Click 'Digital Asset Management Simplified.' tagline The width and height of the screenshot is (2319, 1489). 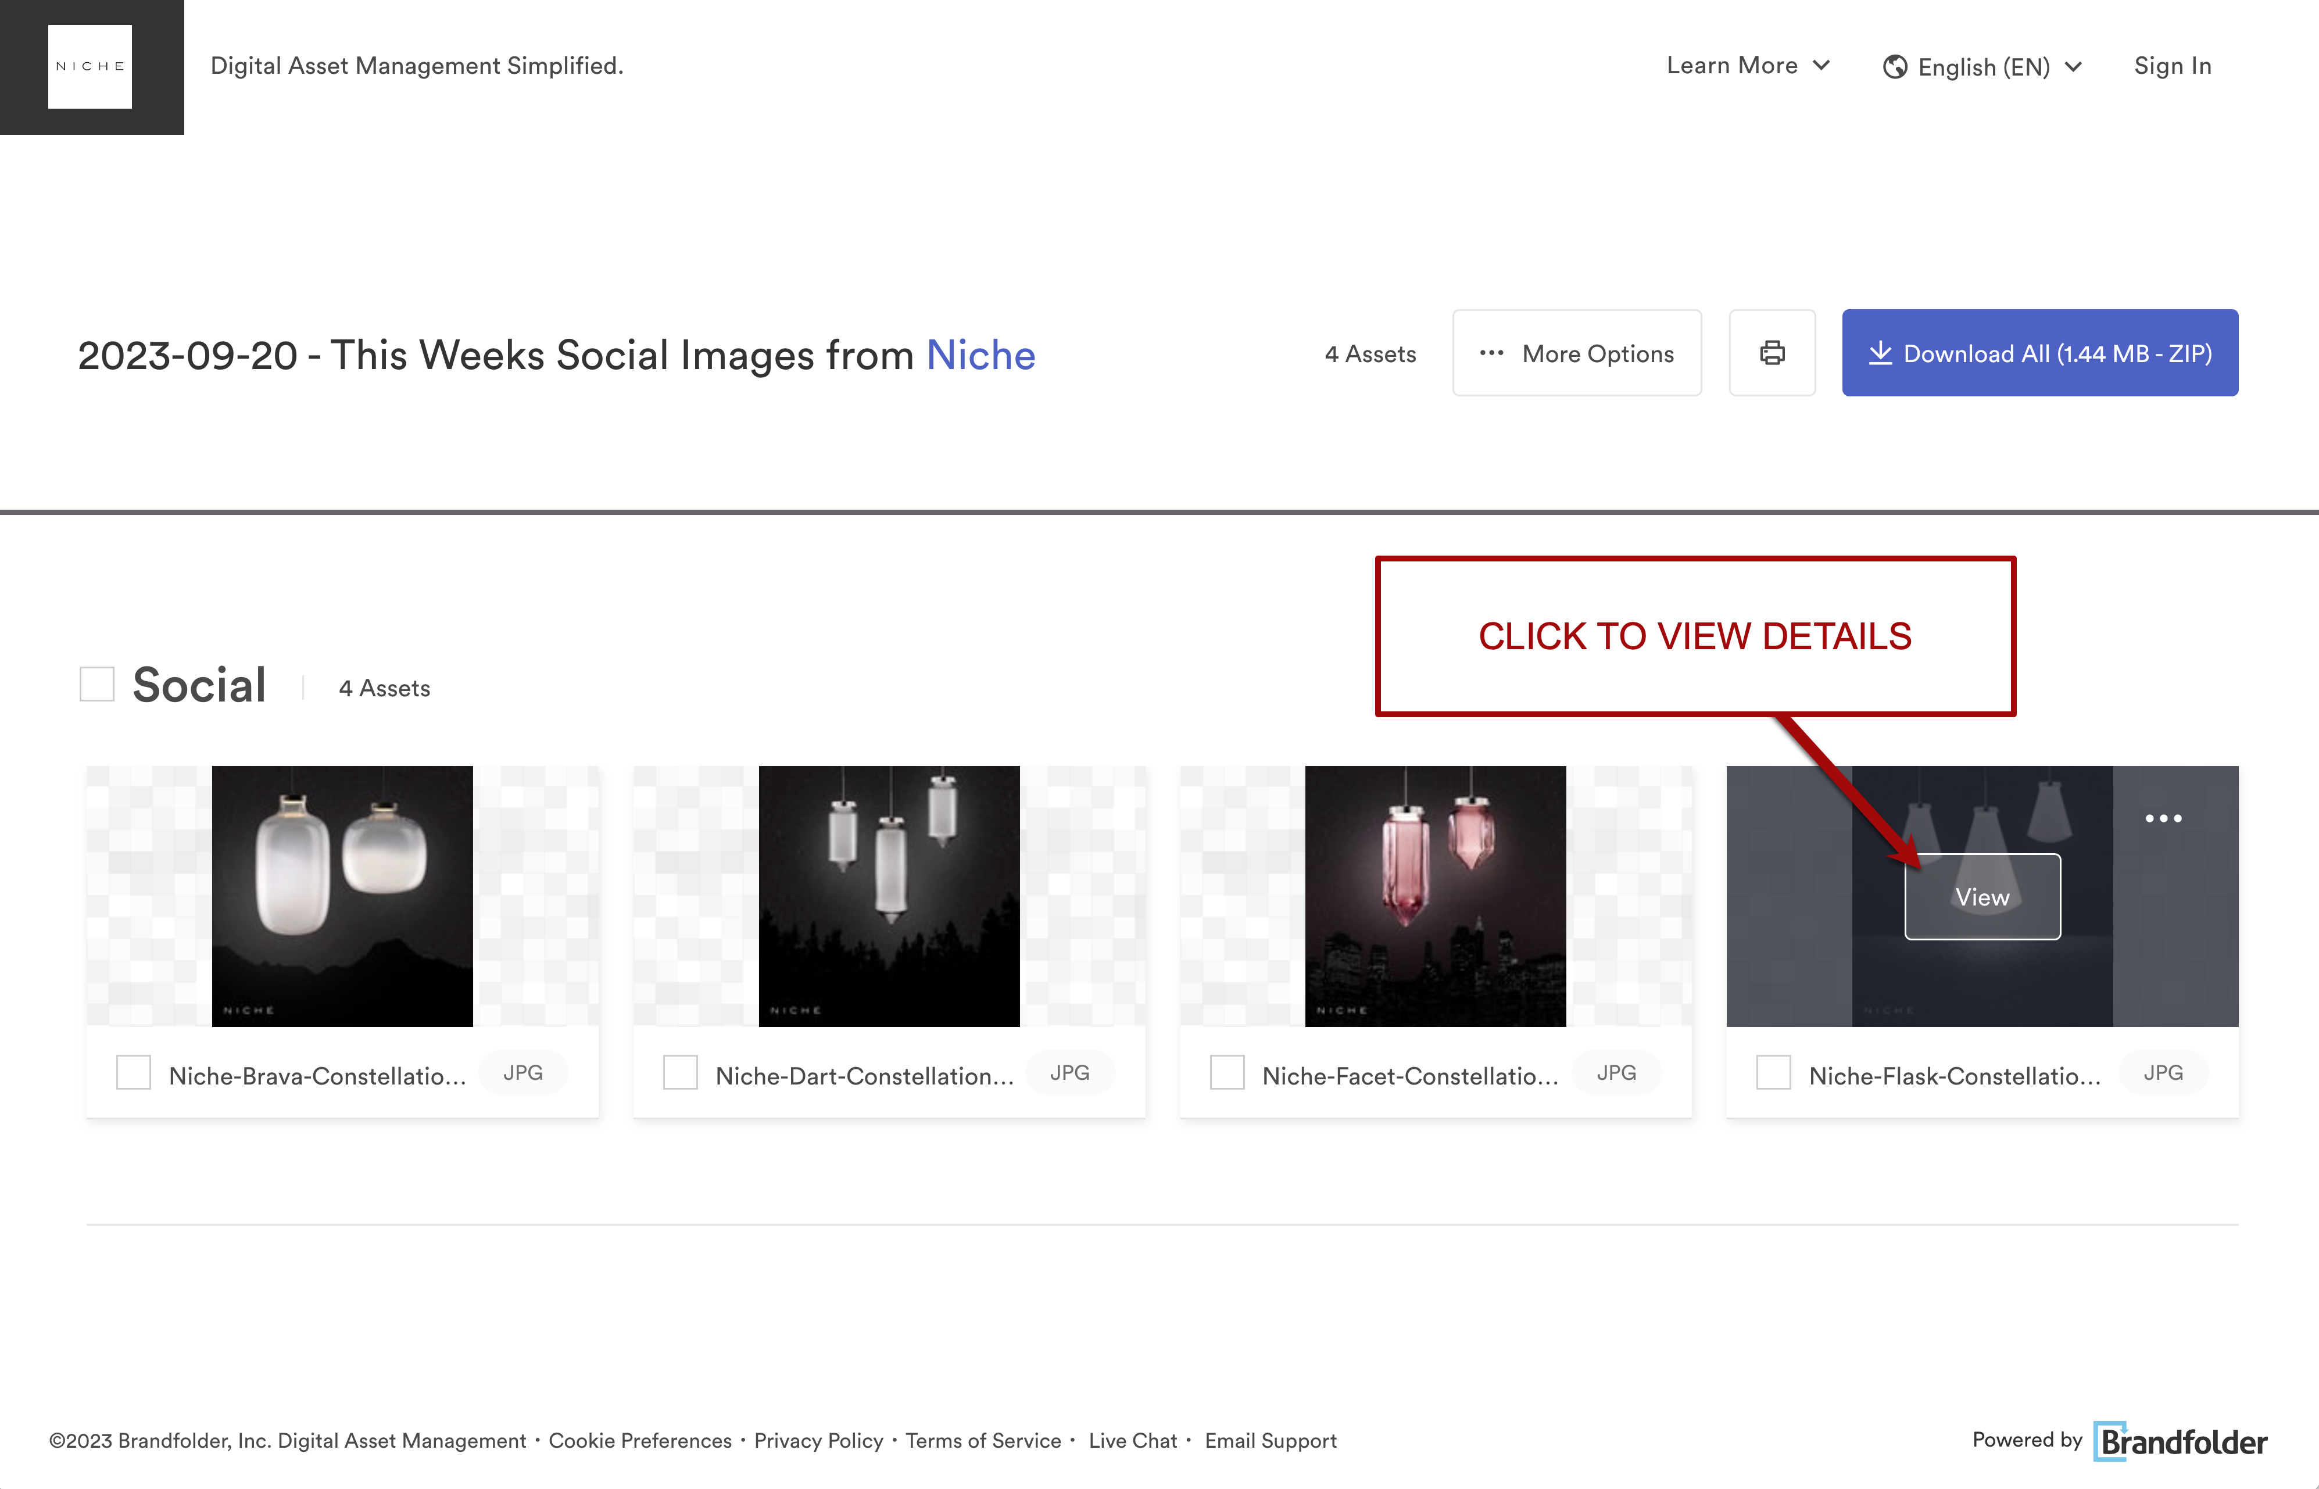(x=417, y=66)
